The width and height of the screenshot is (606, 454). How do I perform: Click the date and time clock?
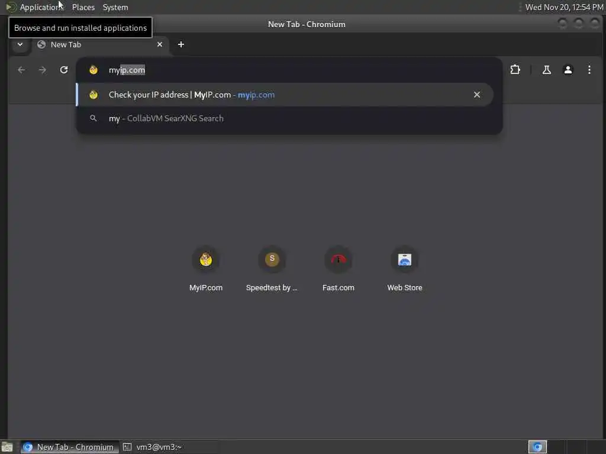564,7
